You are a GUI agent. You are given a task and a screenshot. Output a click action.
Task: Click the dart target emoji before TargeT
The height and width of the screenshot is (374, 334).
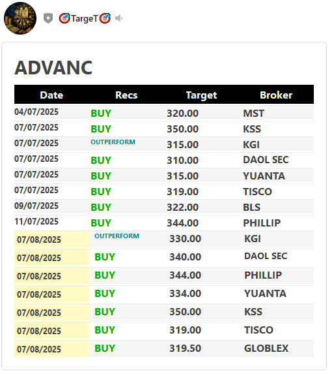pyautogui.click(x=64, y=18)
